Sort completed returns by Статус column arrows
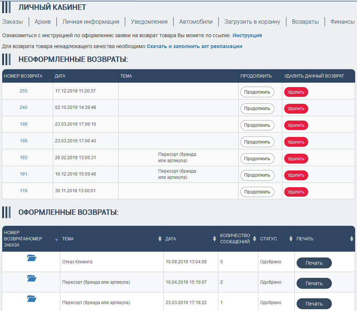This screenshot has width=357, height=311. [291, 239]
